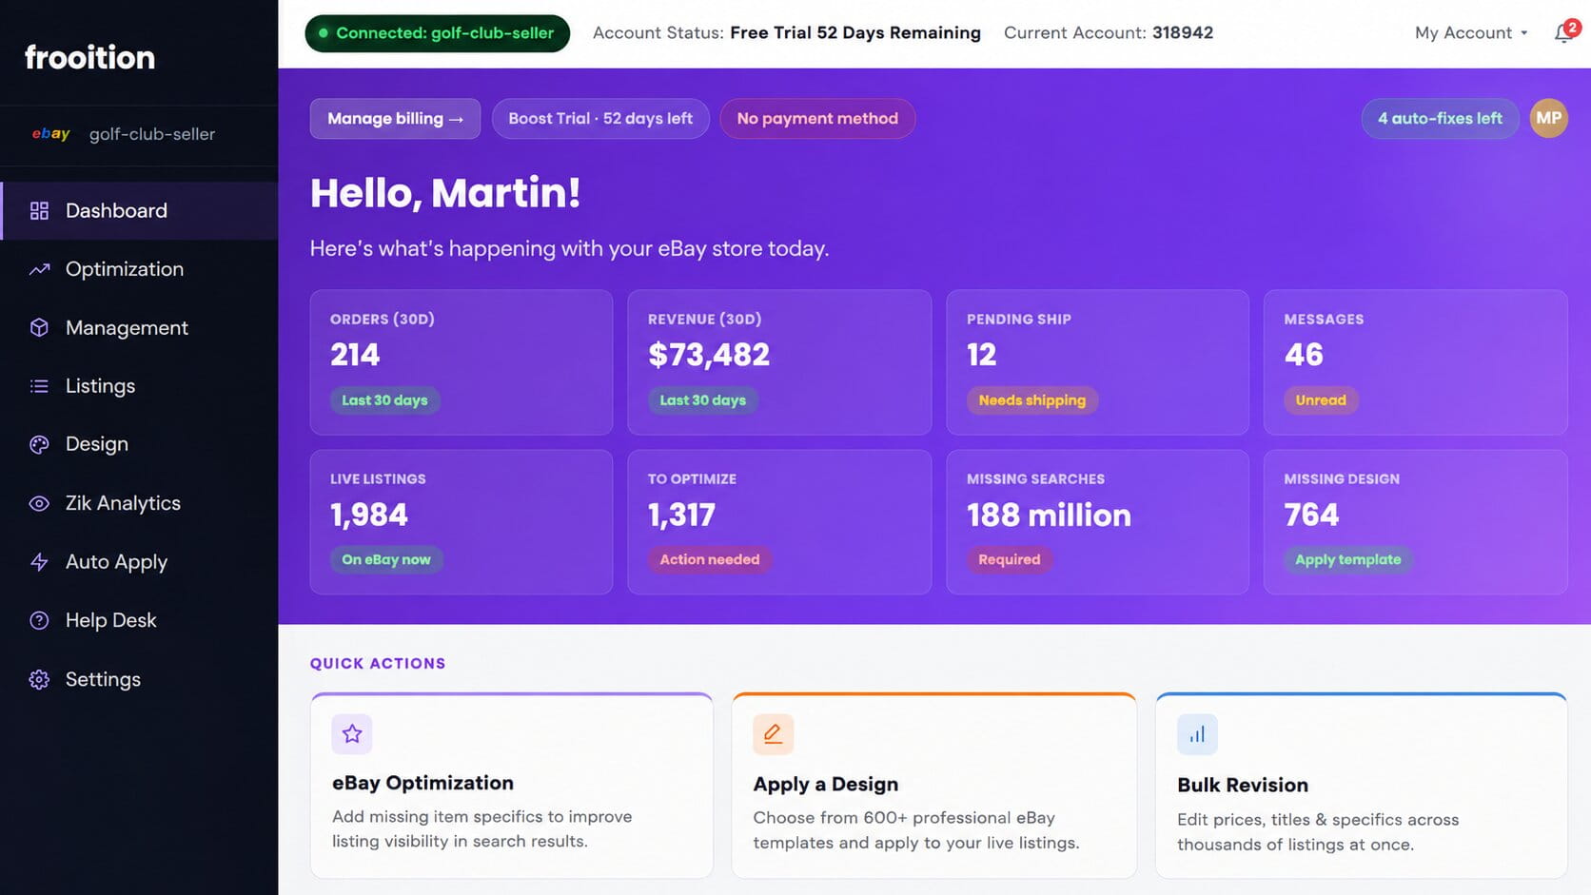Image resolution: width=1591 pixels, height=895 pixels.
Task: Click the Optimization trend-line icon
Action: pyautogui.click(x=39, y=269)
